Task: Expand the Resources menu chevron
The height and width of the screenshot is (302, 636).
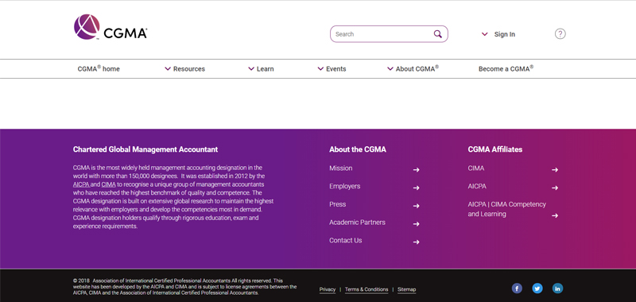Action: [x=168, y=69]
